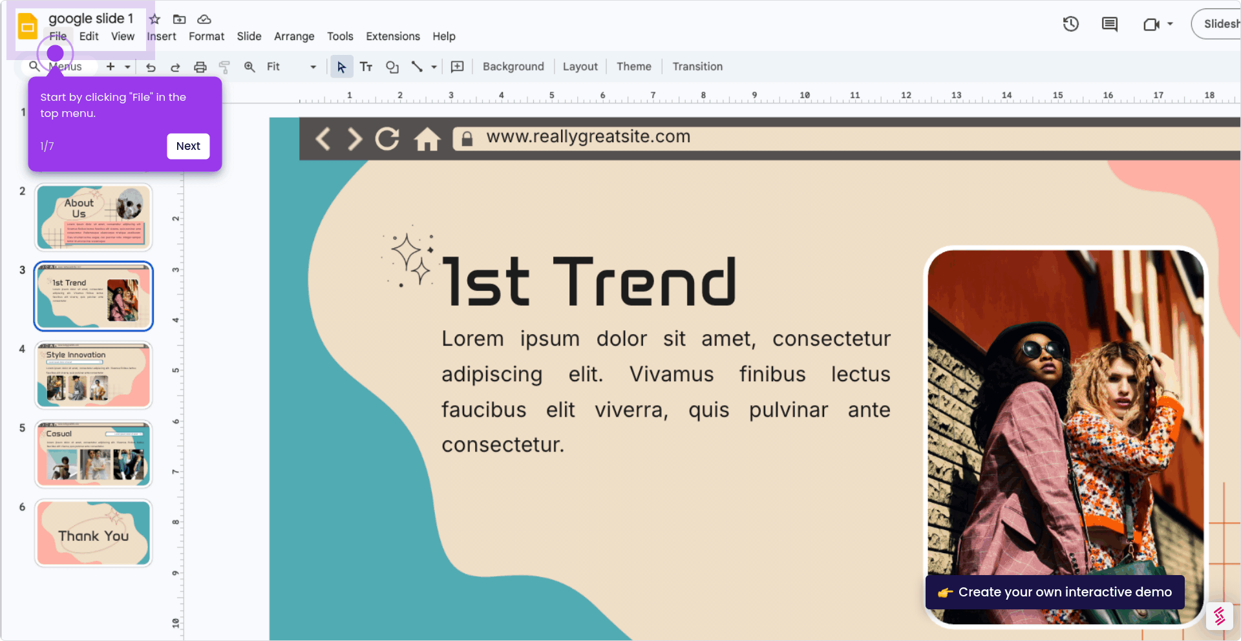Viewport: 1241px width, 641px height.
Task: Click the Layout toolbar button
Action: 580,67
